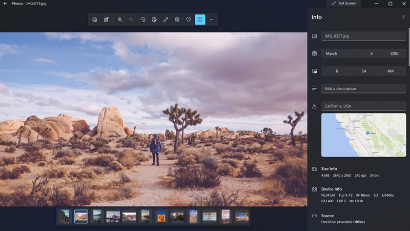Click the zoom in magnifier icon

point(120,20)
